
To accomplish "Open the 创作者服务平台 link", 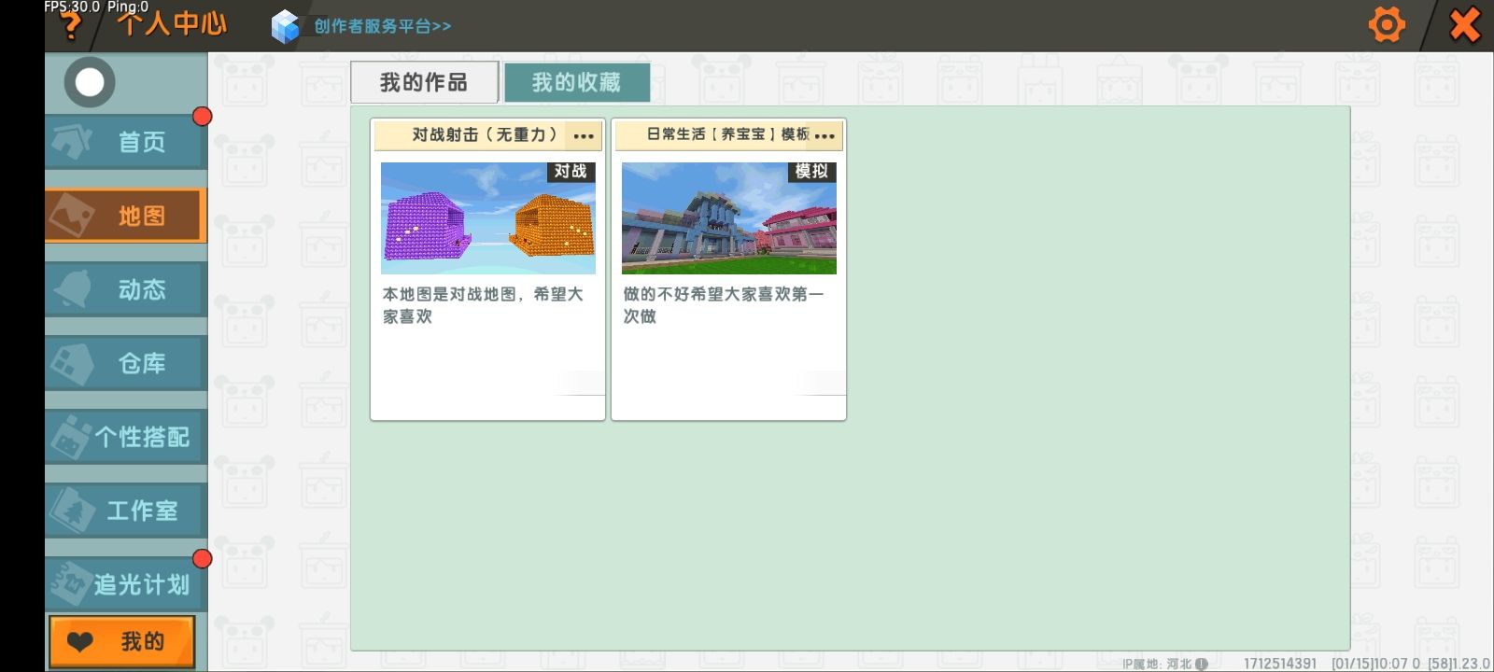I will (x=383, y=26).
